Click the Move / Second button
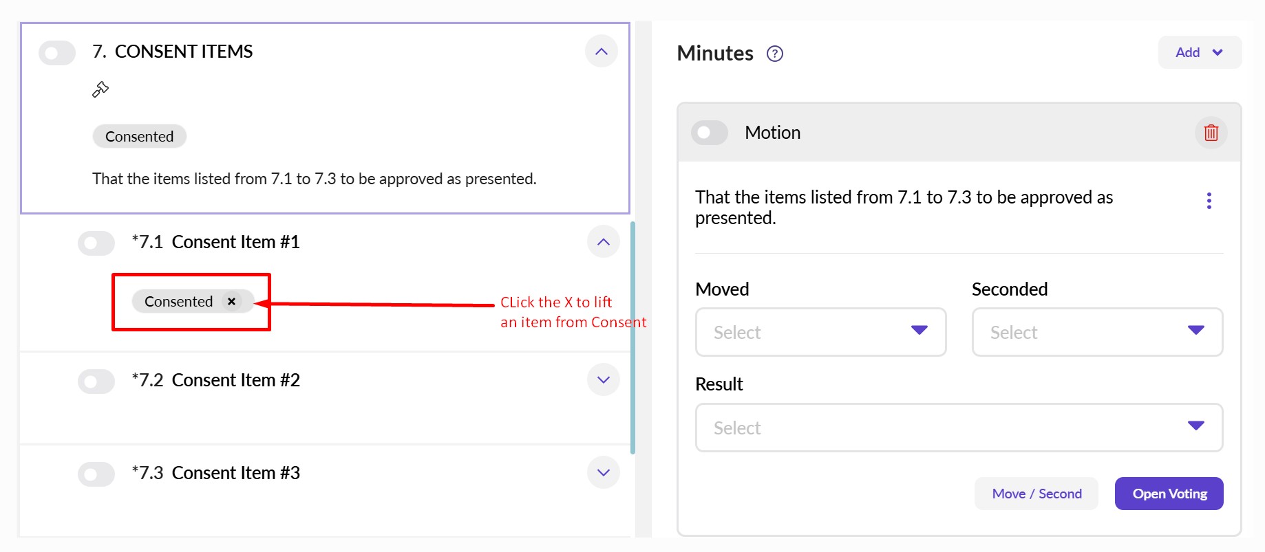 [1036, 494]
